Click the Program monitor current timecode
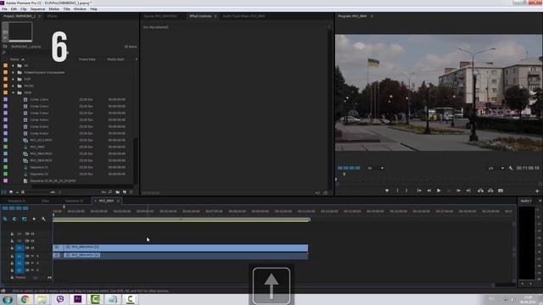Viewport: 543px width, 305px height. (x=349, y=168)
